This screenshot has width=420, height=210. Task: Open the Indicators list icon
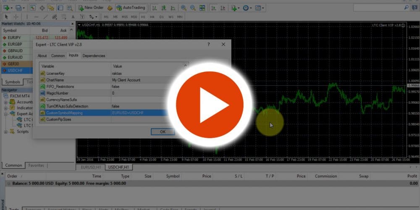click(x=234, y=8)
